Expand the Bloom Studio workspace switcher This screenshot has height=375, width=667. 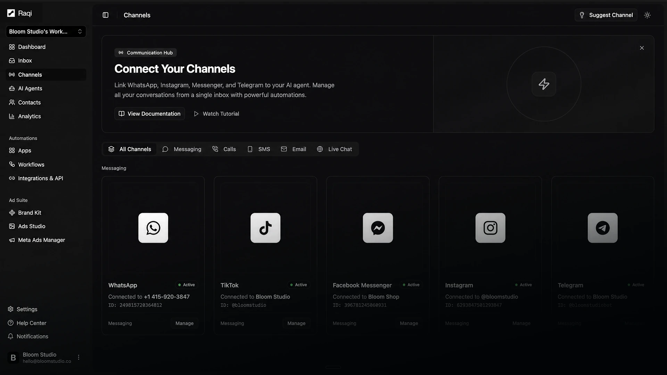(46, 32)
